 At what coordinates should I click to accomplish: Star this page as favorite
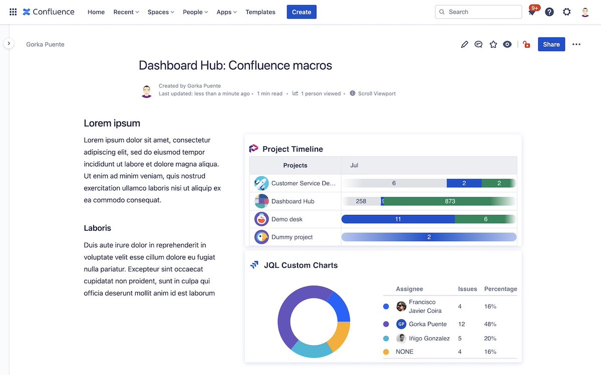(x=493, y=45)
